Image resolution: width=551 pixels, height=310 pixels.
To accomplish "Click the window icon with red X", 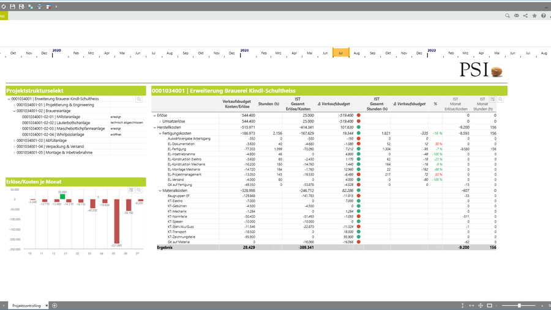I will [48, 6].
